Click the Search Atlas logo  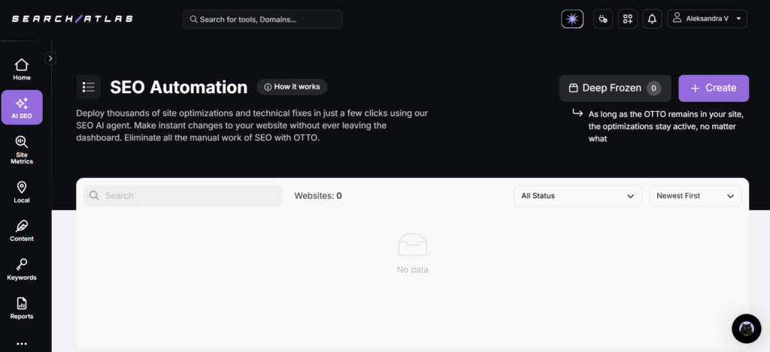[x=72, y=19]
